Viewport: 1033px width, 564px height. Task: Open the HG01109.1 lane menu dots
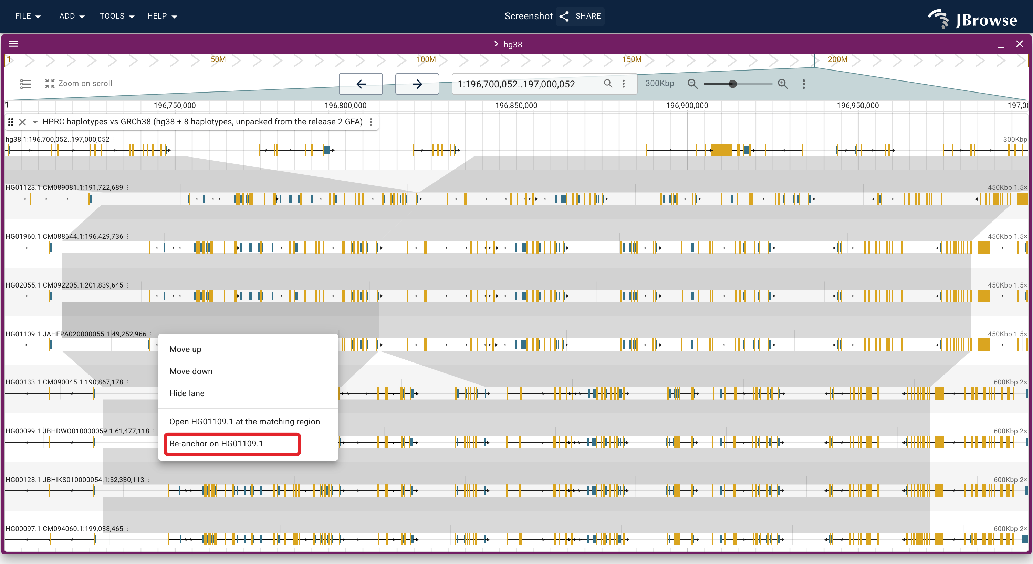coord(151,334)
